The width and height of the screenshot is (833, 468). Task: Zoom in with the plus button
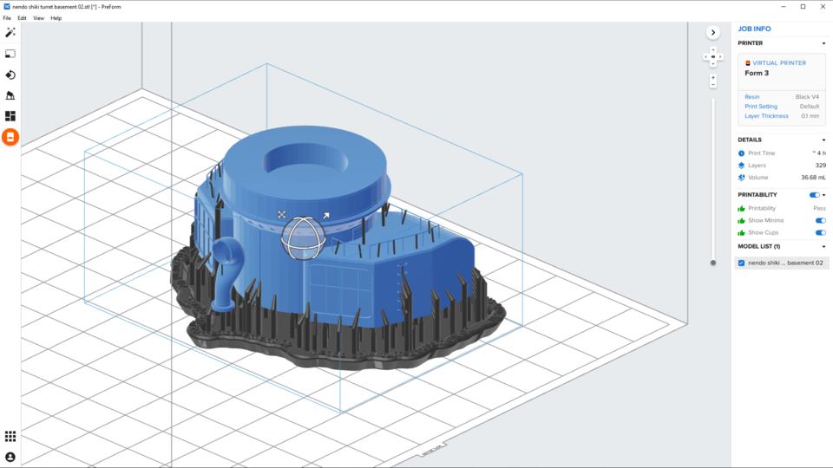pos(713,77)
